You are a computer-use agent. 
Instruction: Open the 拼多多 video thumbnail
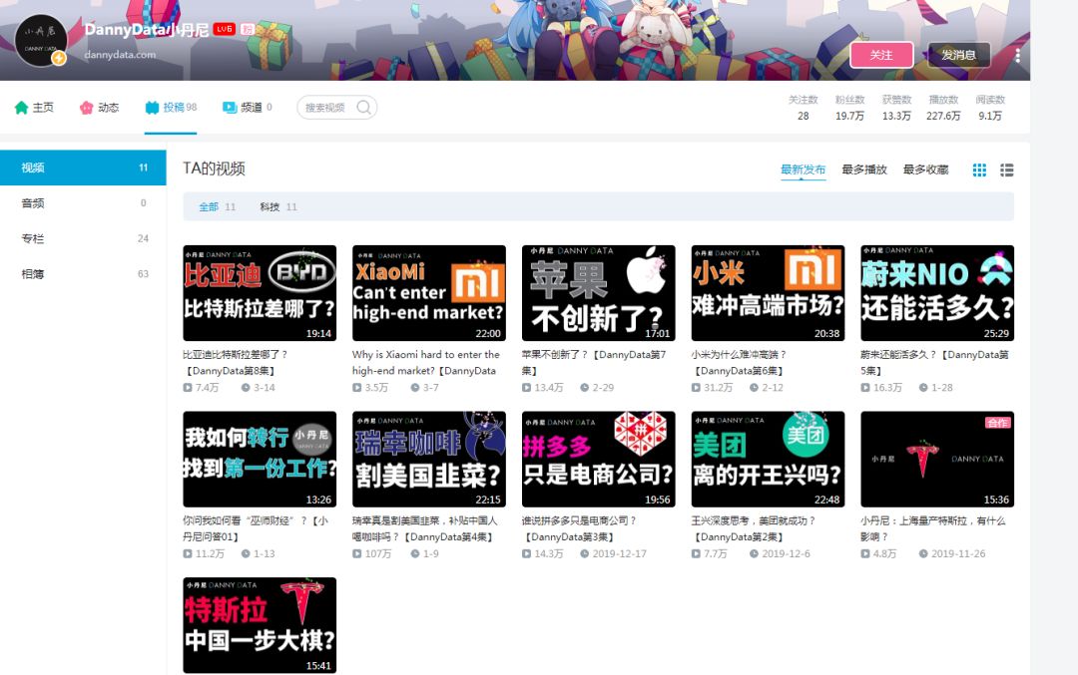[x=598, y=460]
